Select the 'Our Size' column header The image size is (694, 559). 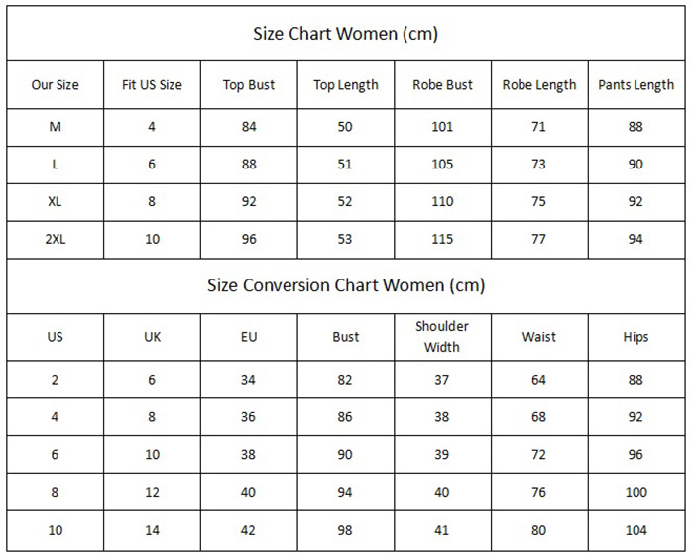click(55, 84)
